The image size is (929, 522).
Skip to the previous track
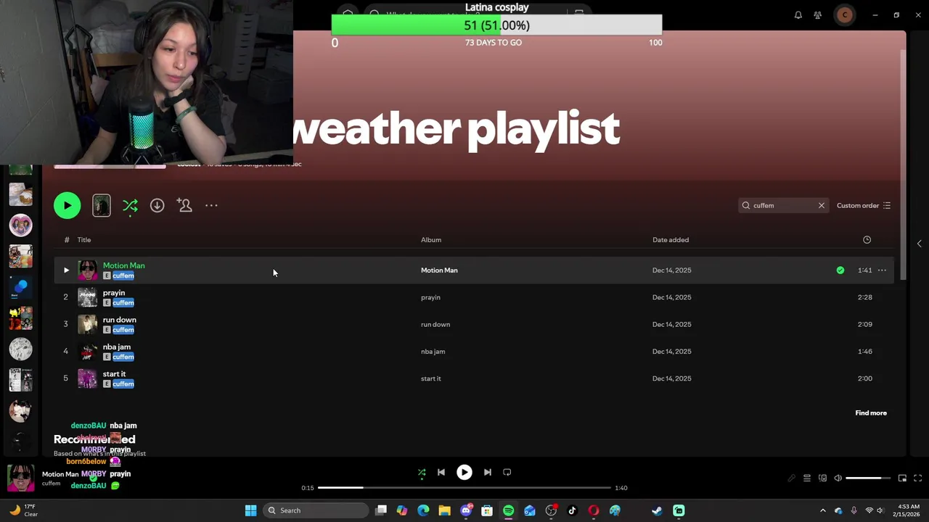click(x=441, y=472)
